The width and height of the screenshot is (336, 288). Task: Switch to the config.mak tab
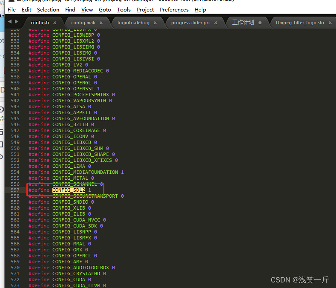tap(83, 23)
